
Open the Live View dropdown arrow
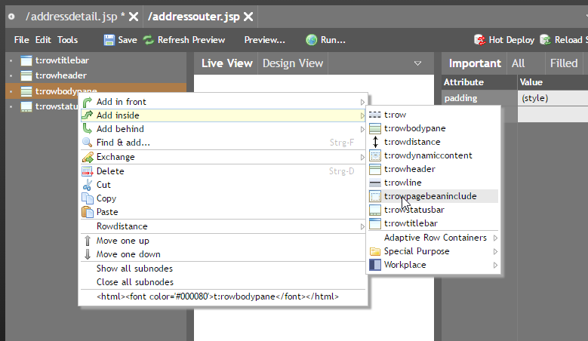417,63
